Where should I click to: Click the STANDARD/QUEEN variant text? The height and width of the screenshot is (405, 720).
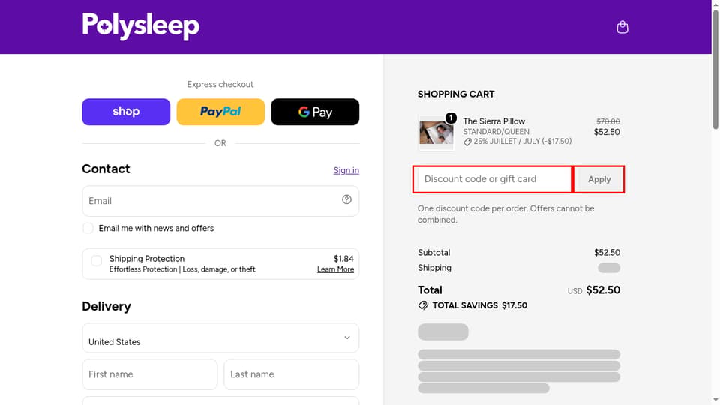click(496, 132)
